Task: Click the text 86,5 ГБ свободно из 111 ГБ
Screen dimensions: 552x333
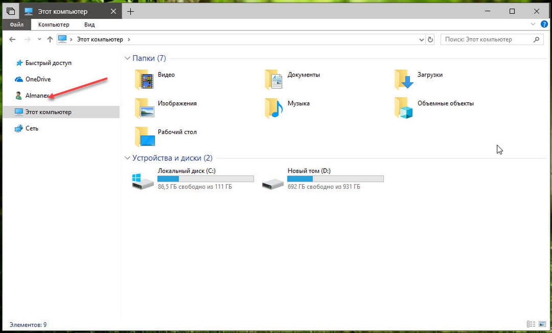Action: click(195, 187)
